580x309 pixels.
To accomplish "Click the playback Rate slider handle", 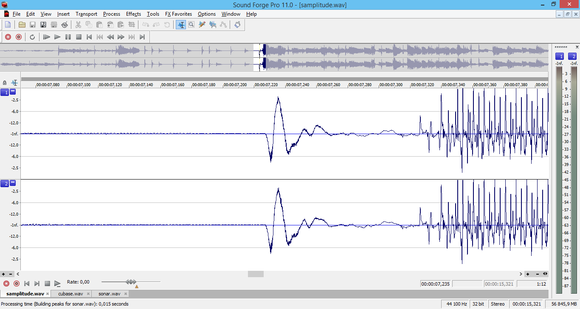I will click(x=131, y=282).
